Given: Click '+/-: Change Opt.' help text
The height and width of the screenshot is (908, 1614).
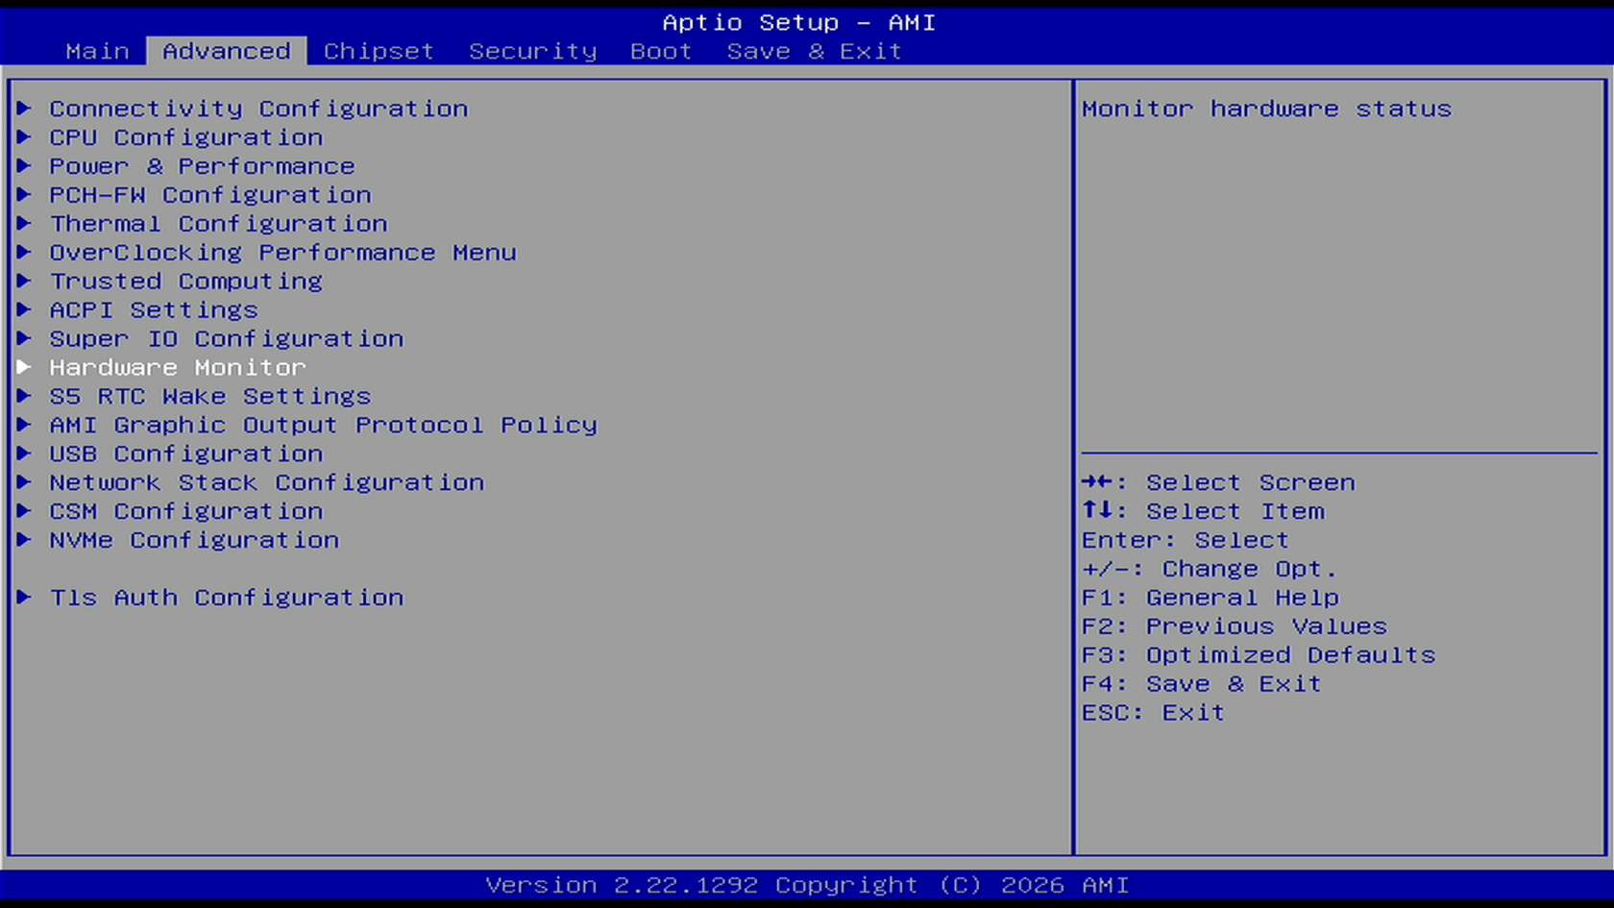Looking at the screenshot, I should click(x=1210, y=570).
